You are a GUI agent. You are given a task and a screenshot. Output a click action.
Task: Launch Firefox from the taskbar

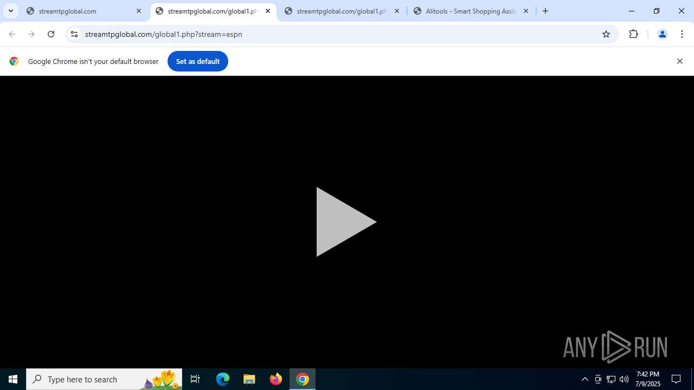point(276,379)
